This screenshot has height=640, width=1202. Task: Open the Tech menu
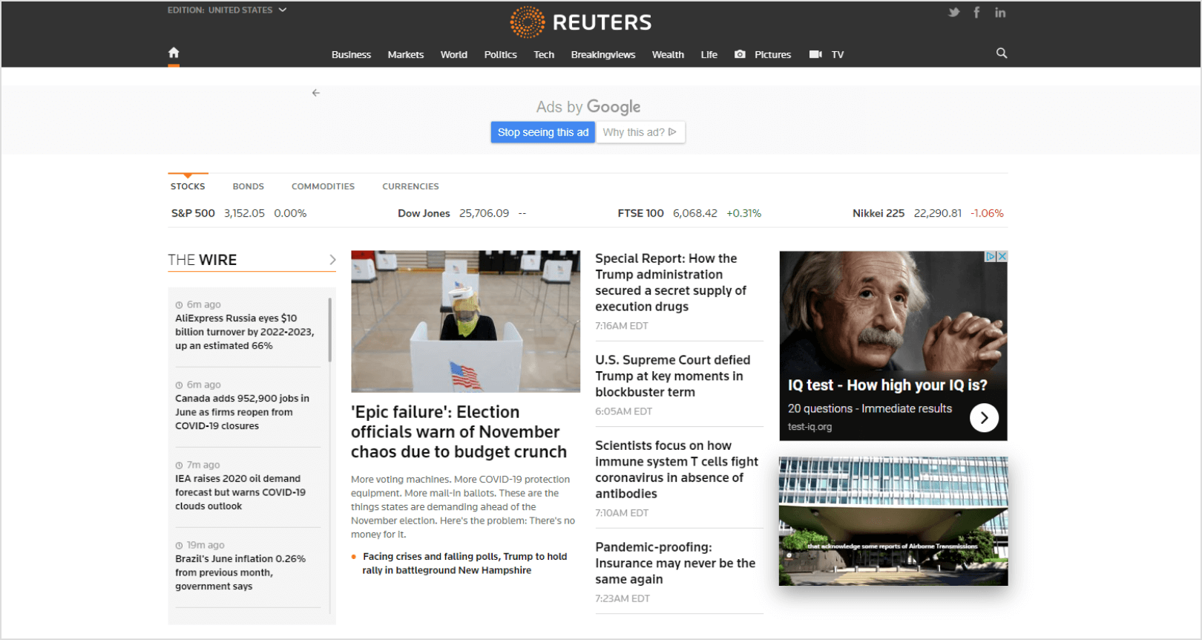click(544, 55)
